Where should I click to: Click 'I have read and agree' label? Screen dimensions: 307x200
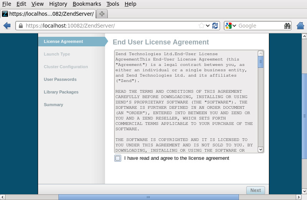pos(177,158)
